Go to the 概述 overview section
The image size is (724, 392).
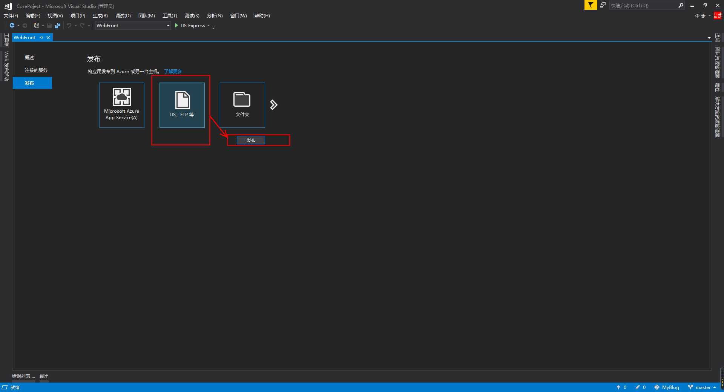[x=29, y=58]
